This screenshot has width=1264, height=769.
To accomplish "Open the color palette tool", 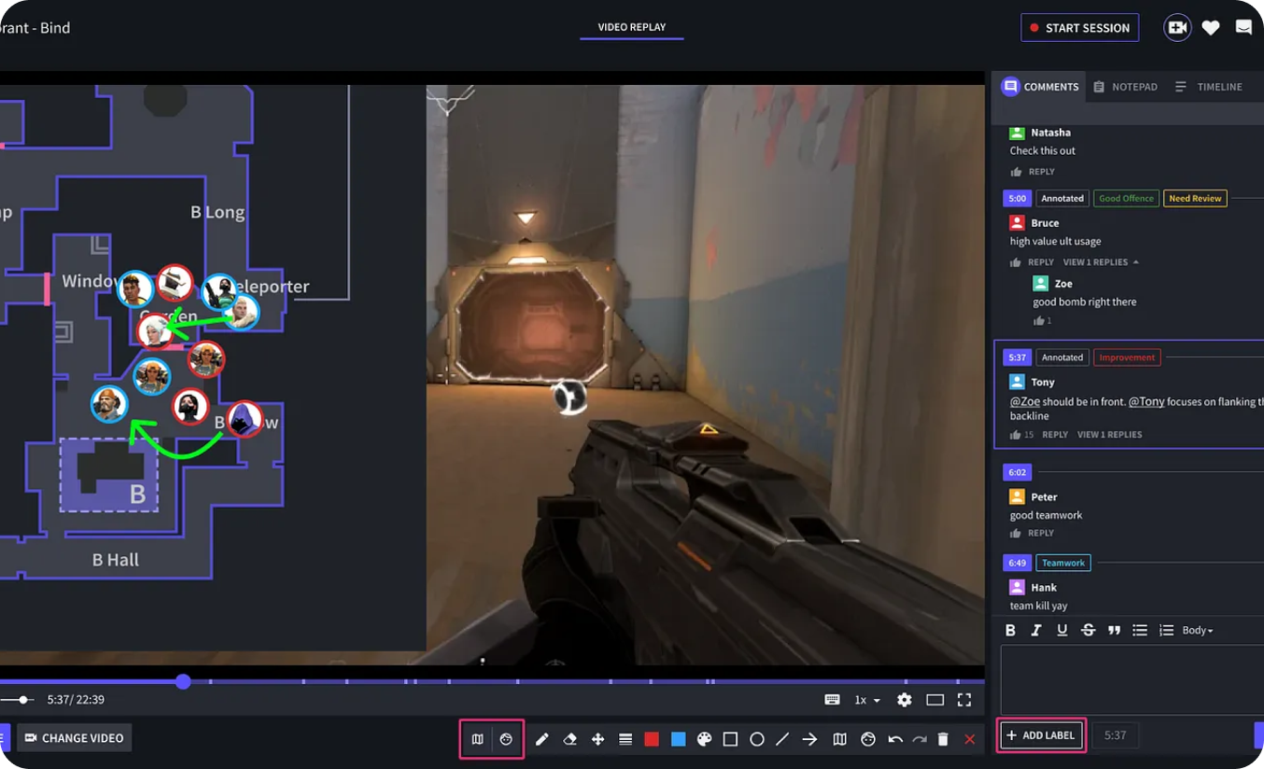I will pyautogui.click(x=705, y=738).
